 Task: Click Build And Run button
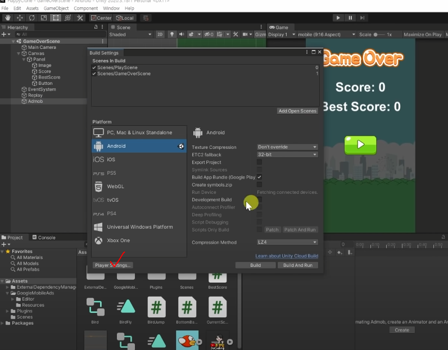(x=298, y=265)
